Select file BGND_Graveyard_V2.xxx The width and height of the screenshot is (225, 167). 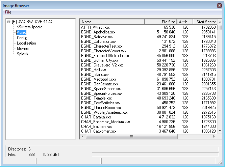tap(102, 65)
